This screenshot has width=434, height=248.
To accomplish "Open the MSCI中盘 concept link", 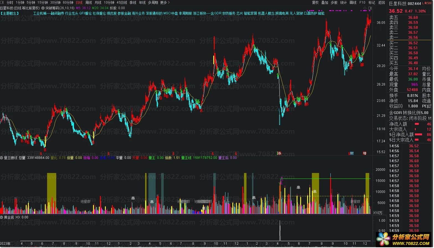I will 171,13.
